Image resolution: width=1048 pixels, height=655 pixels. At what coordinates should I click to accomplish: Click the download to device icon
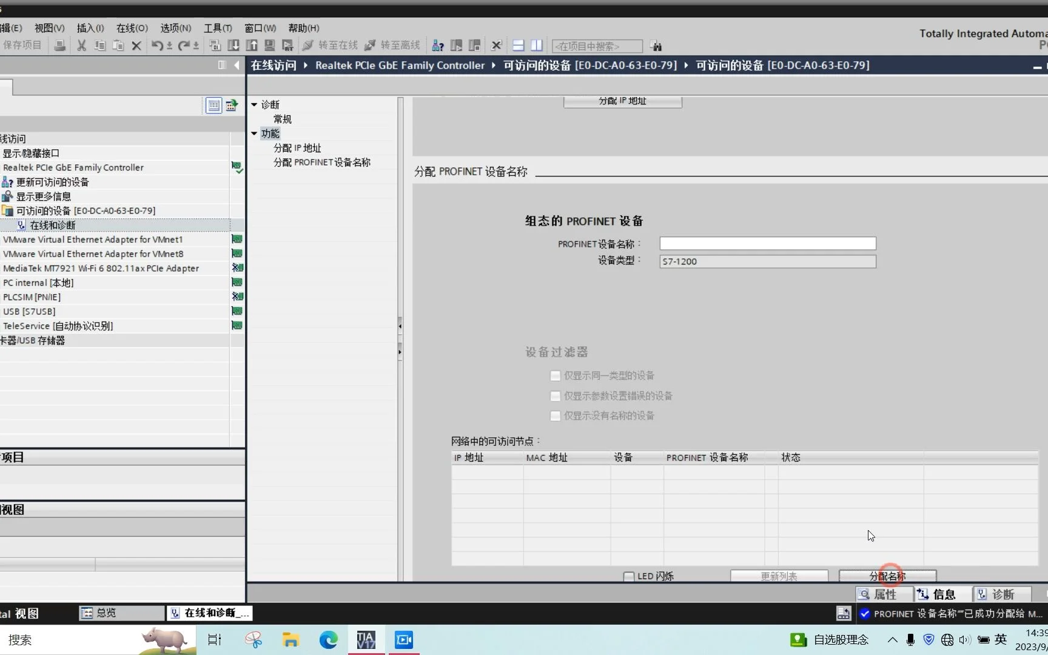point(233,45)
